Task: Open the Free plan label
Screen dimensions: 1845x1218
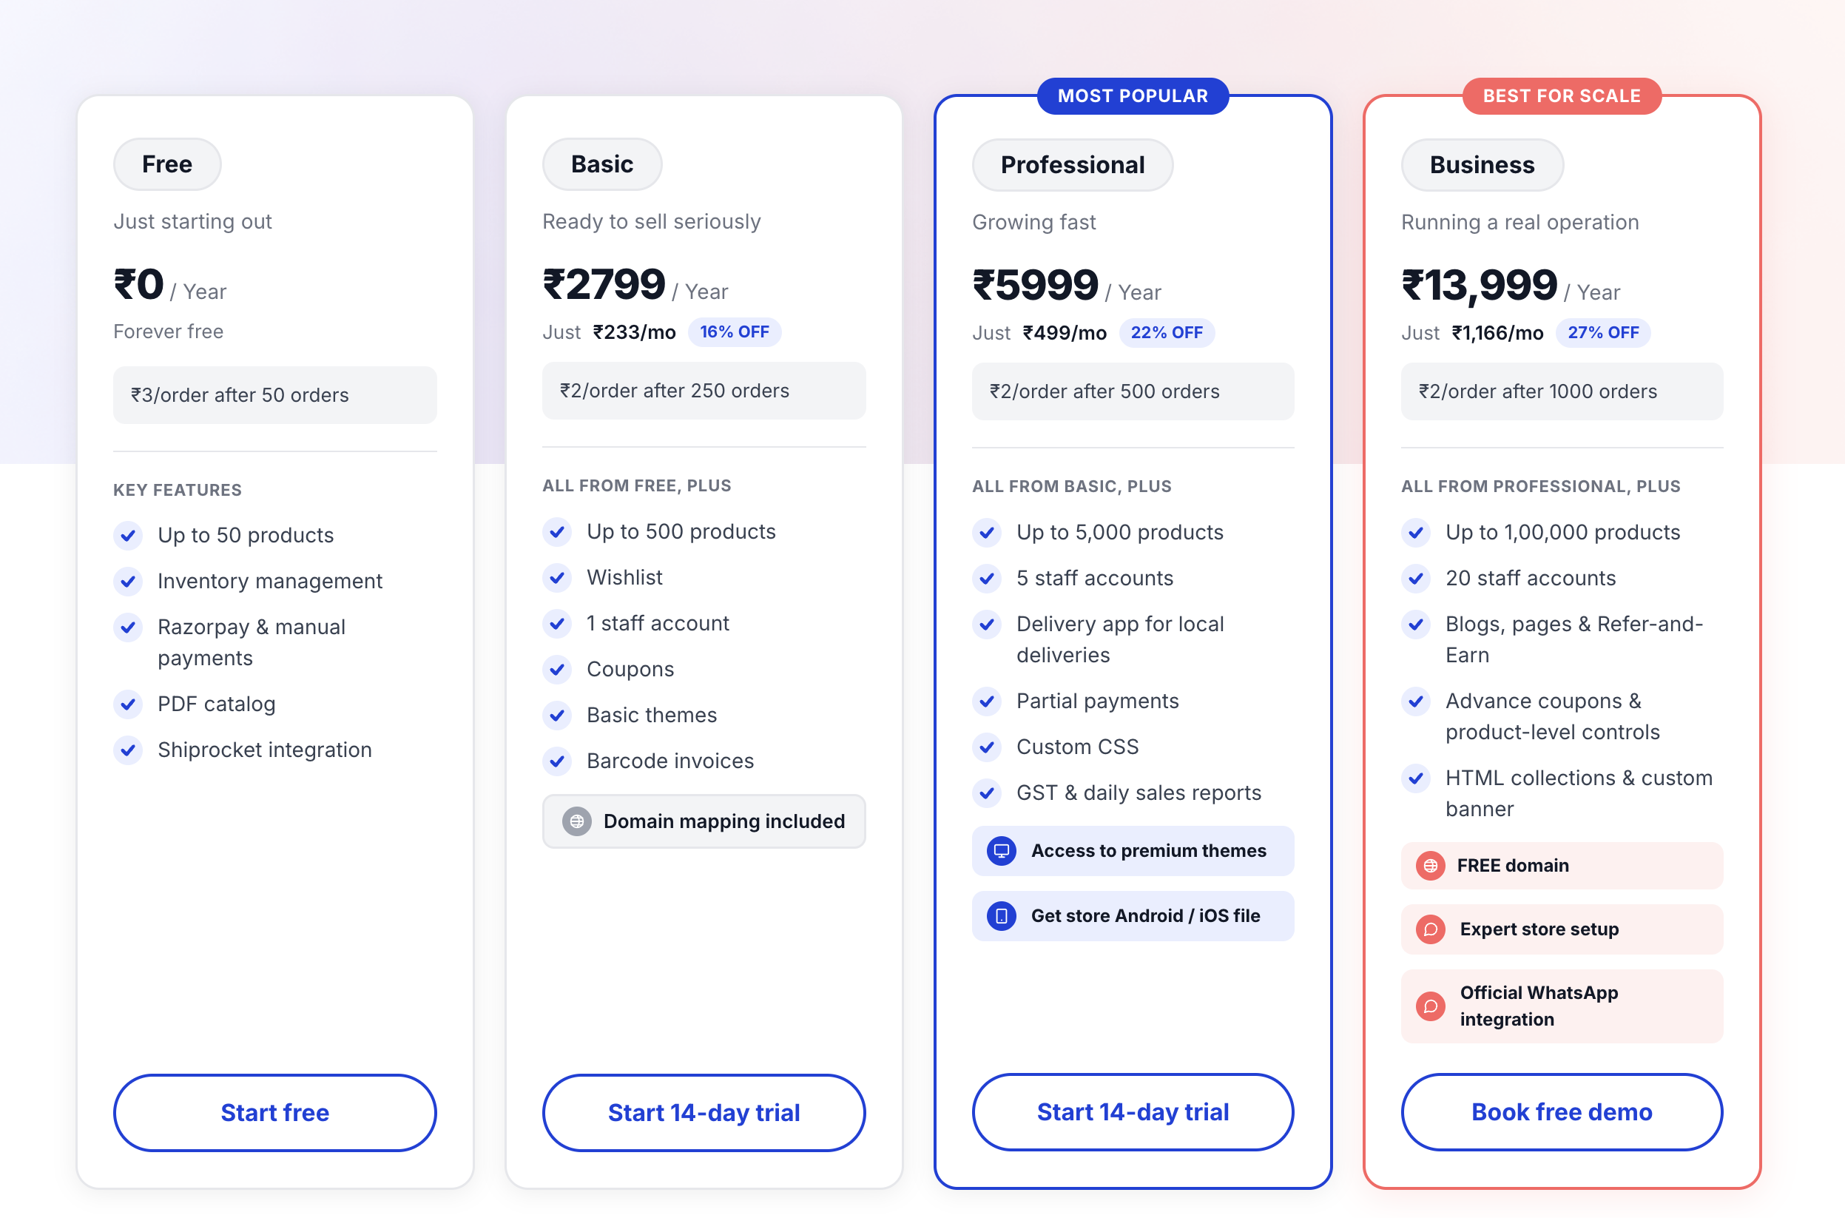Action: tap(166, 164)
